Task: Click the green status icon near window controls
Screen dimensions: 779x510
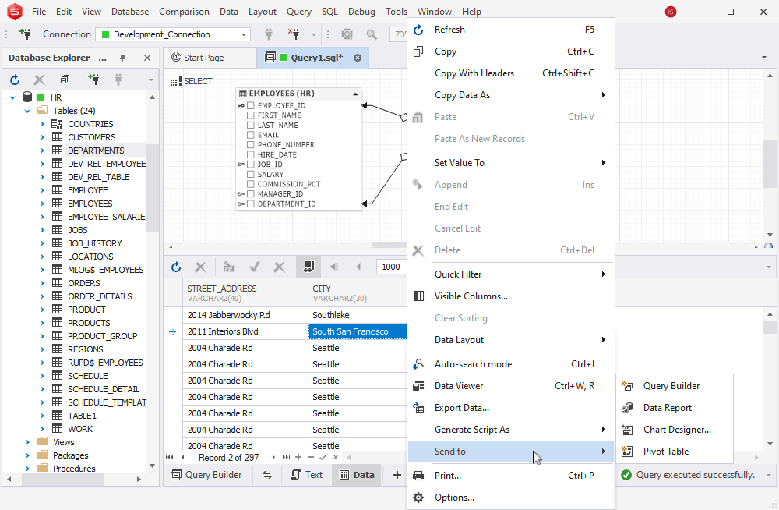Action: tap(671, 11)
